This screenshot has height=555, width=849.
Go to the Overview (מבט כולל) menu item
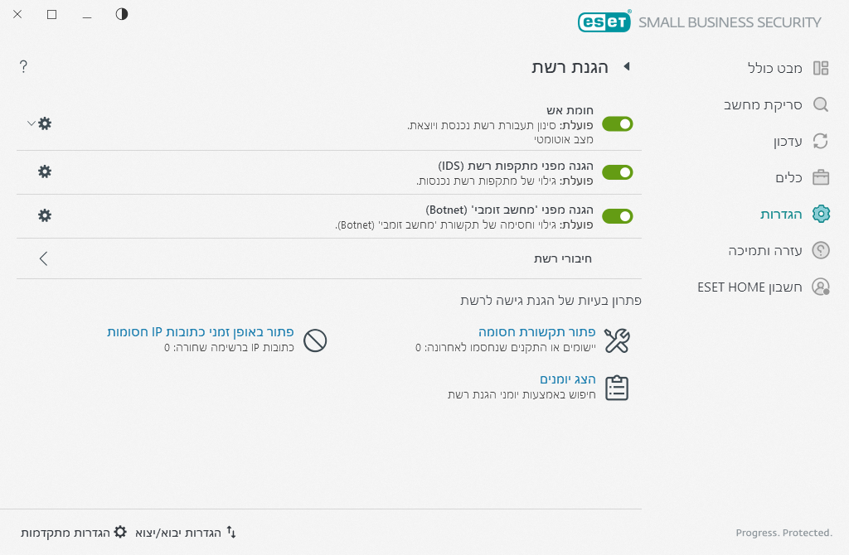point(775,68)
